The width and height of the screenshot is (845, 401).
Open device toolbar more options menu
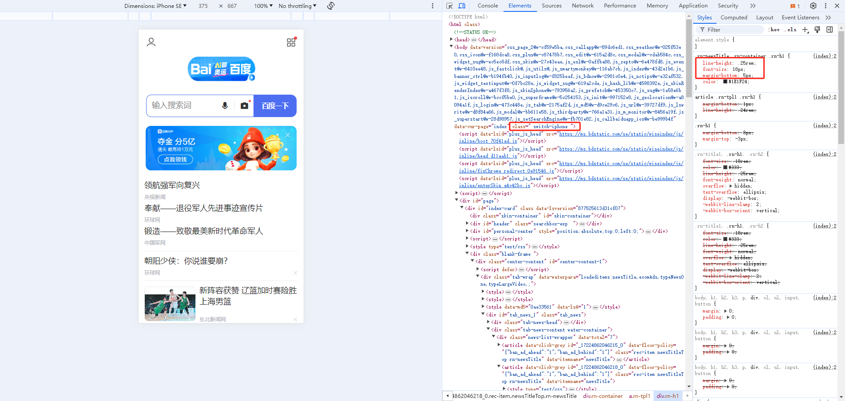click(433, 6)
